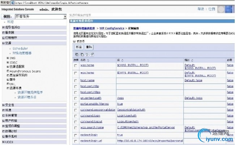235x145 pixels.
Task: Tick checkbox for wps.search.home row
Action: coord(76,128)
